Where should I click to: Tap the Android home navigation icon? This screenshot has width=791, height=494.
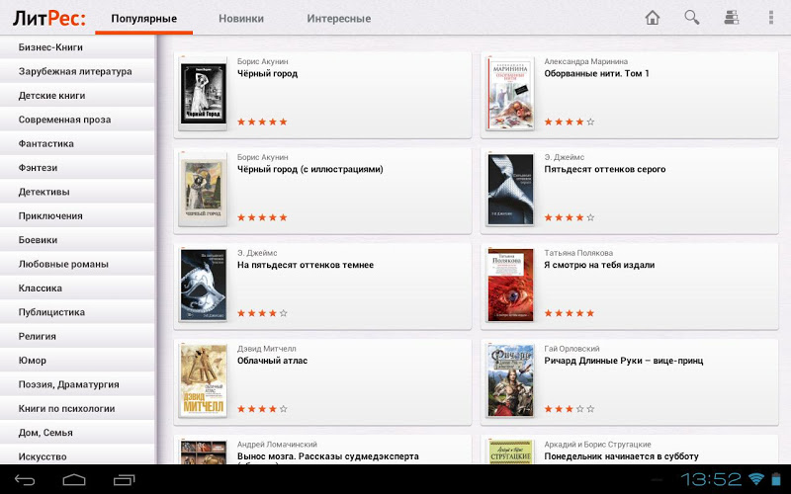coord(74,479)
